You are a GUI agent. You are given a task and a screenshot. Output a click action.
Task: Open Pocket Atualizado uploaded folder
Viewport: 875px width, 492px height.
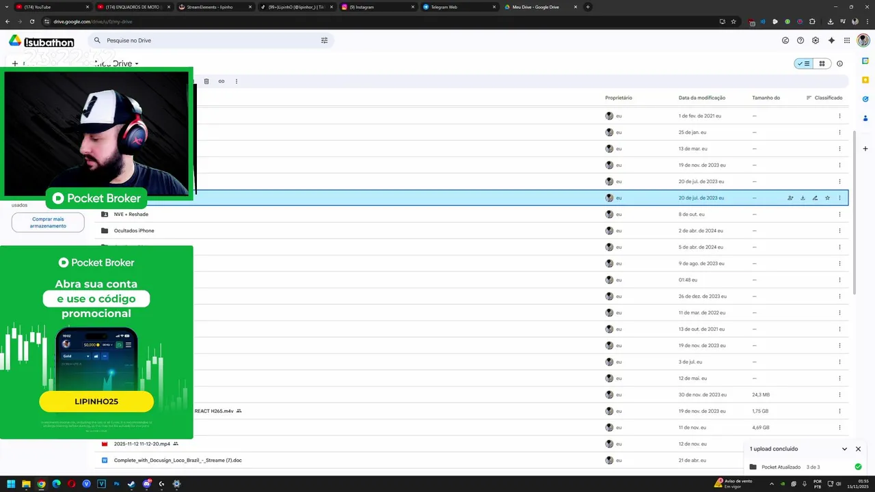pos(781,467)
